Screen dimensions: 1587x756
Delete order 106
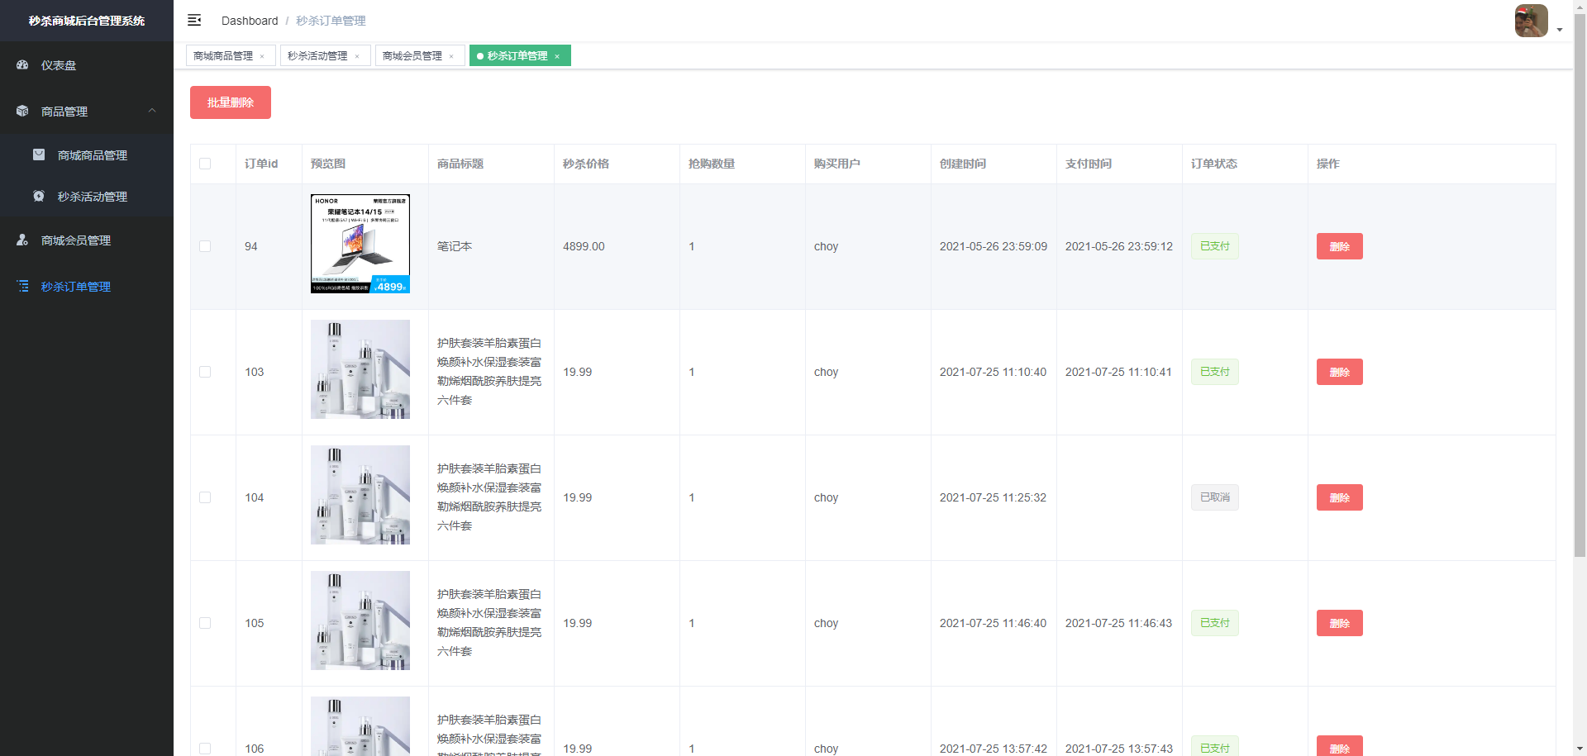(x=1339, y=746)
